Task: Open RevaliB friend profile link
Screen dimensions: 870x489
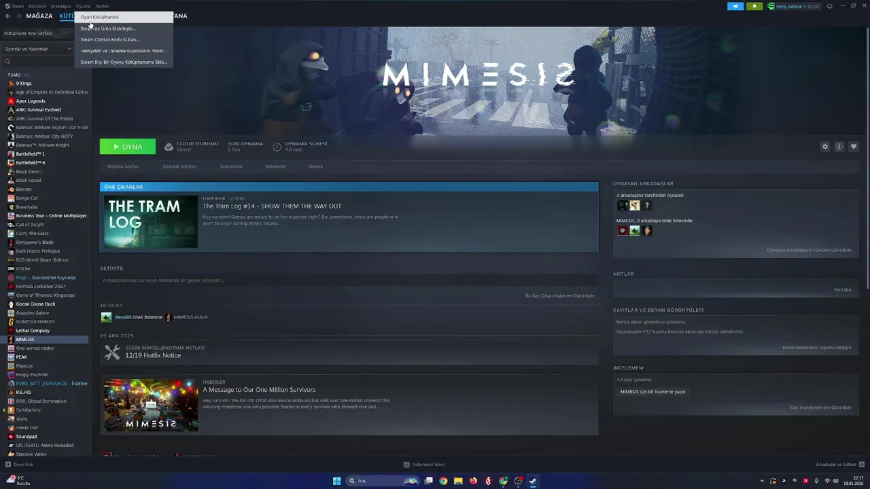Action: click(123, 317)
